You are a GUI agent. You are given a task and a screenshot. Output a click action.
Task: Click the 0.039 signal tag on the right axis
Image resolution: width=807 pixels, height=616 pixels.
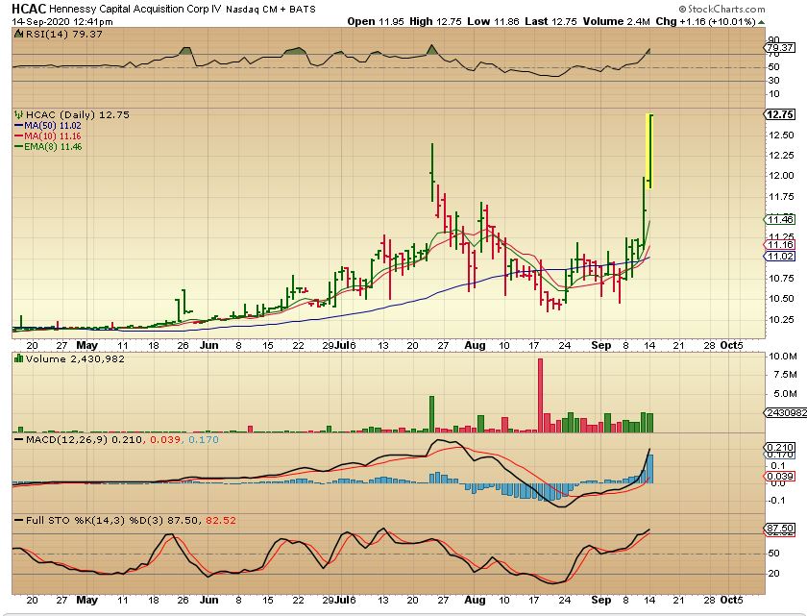click(780, 477)
